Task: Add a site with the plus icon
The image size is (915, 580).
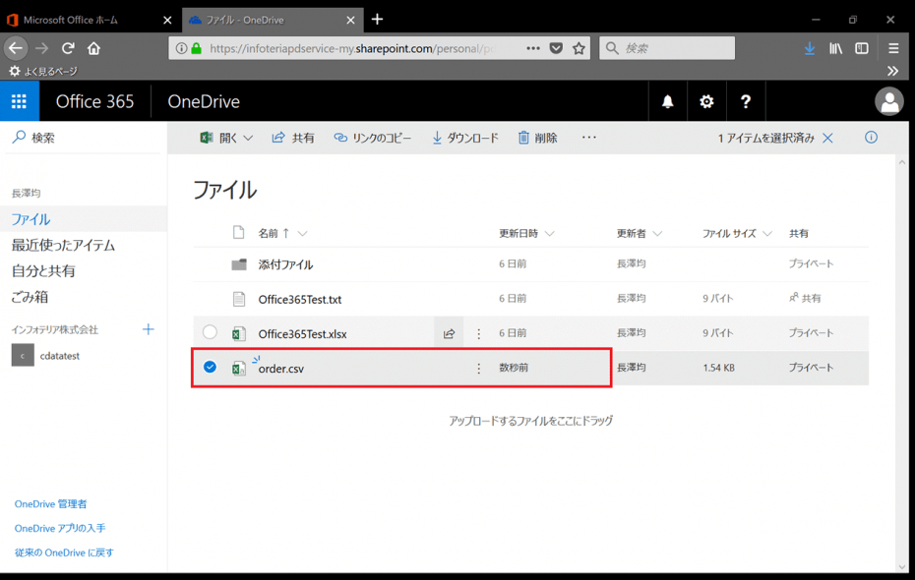Action: (x=149, y=329)
